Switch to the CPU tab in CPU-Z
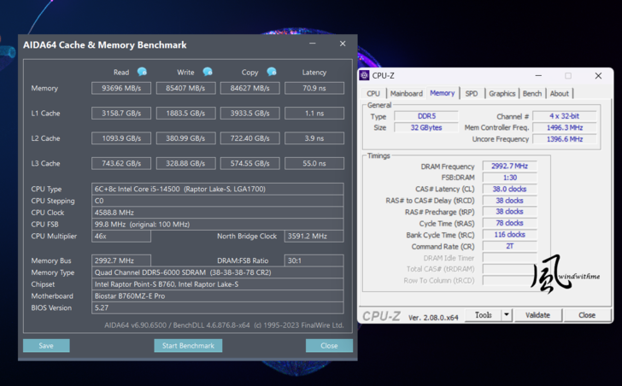The image size is (622, 386). coord(373,94)
